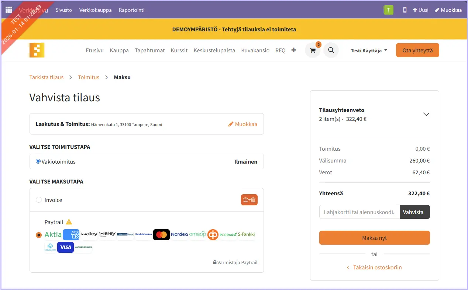Select Vakiotoimitus delivery option
The width and height of the screenshot is (468, 290).
38,161
